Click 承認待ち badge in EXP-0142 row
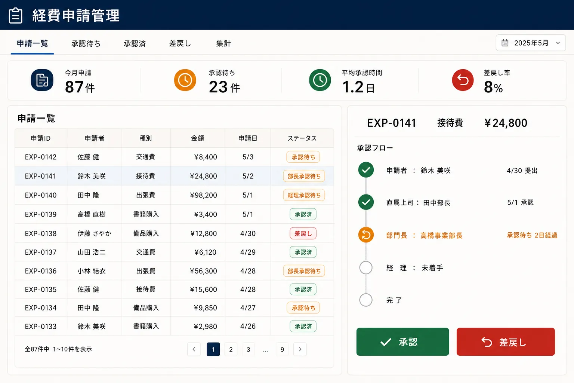The width and height of the screenshot is (574, 383). click(x=303, y=157)
